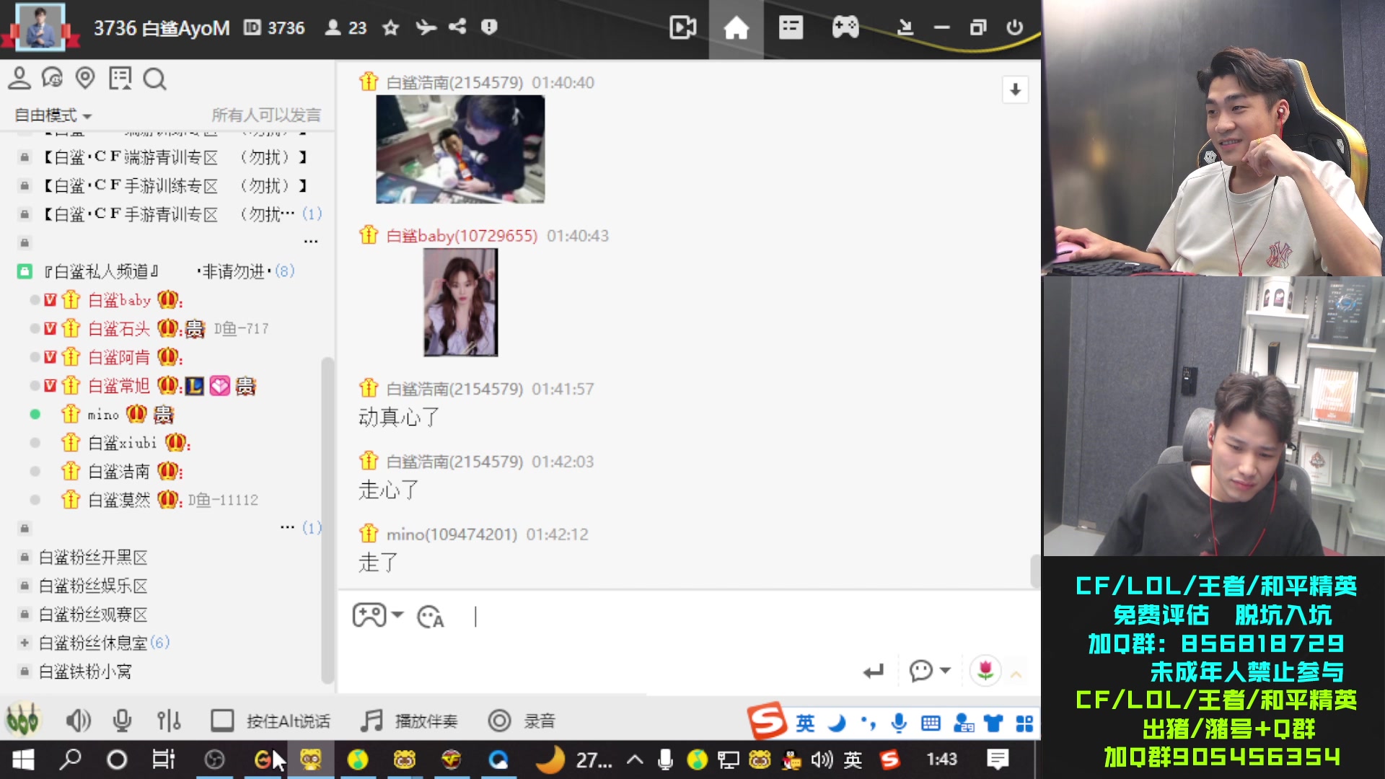Toggle the microphone in the bottom toolbar
The height and width of the screenshot is (779, 1385).
point(122,721)
